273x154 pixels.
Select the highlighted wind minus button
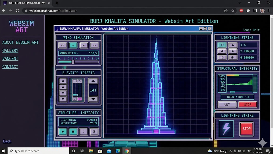coord(73,45)
